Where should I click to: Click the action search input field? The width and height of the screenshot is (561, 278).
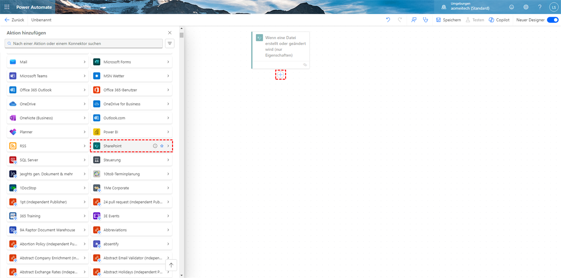(x=84, y=43)
